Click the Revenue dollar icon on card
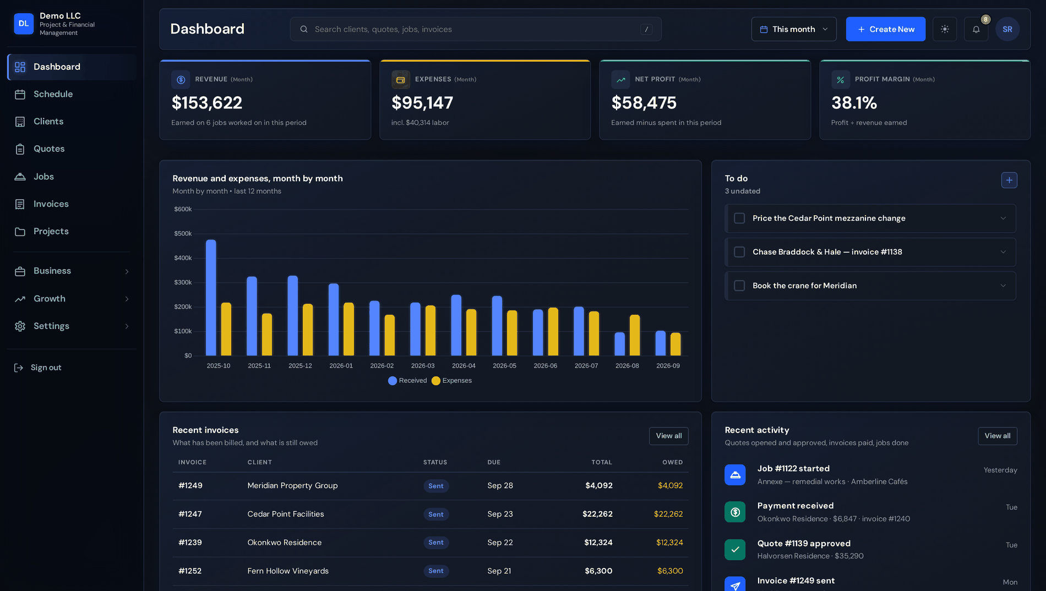 click(181, 80)
